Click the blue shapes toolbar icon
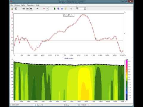 [x=58, y=9]
